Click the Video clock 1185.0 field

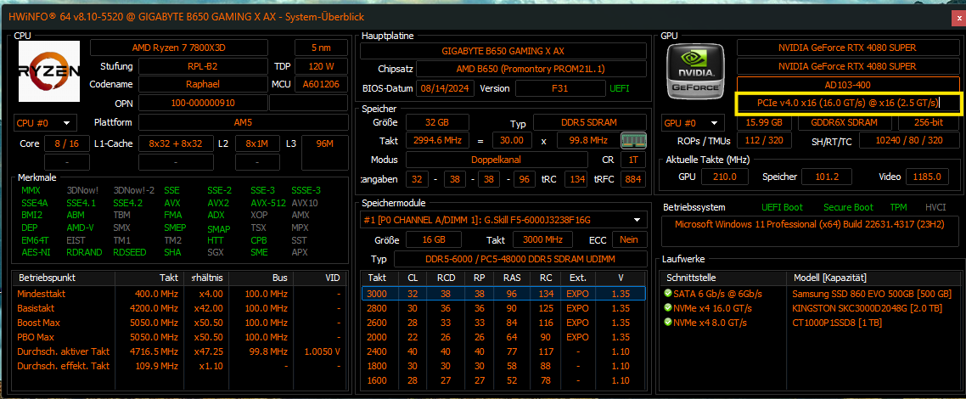pos(928,177)
